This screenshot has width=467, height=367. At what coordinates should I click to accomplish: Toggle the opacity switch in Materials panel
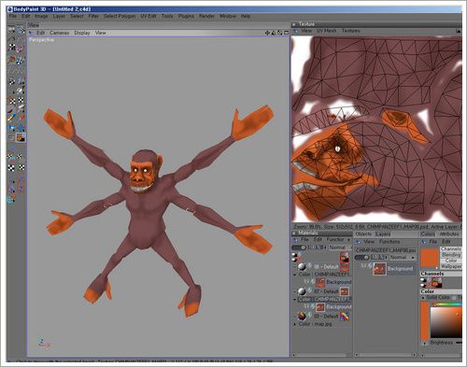[299, 247]
